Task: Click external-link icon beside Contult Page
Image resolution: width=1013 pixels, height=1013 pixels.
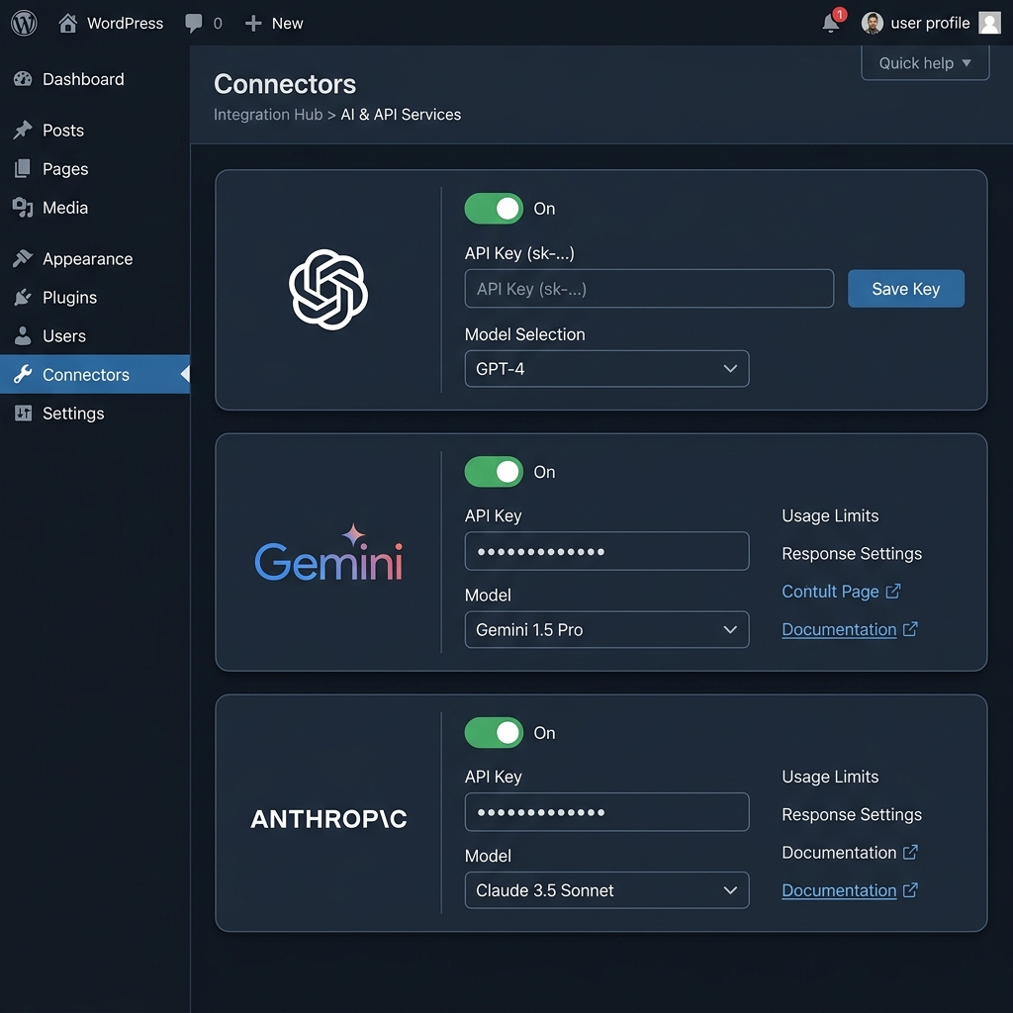Action: (893, 592)
